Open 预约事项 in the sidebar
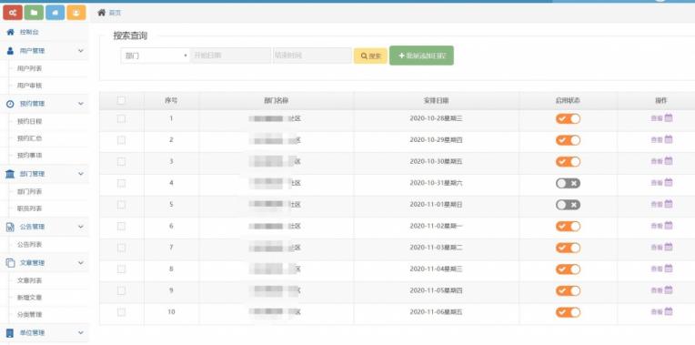Viewport: 695px width, 345px height. pyautogui.click(x=30, y=156)
